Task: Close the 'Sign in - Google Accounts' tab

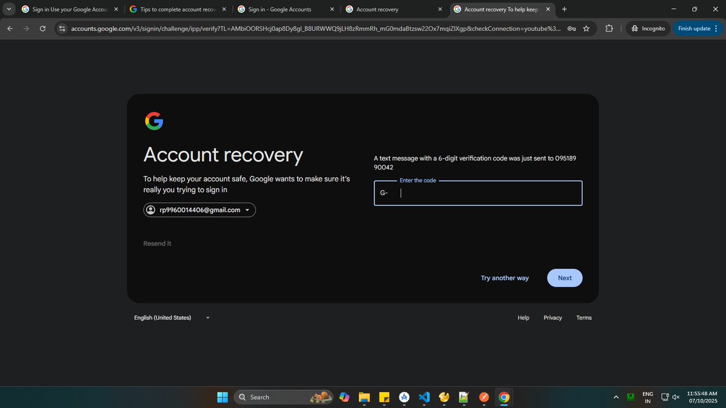Action: [332, 9]
